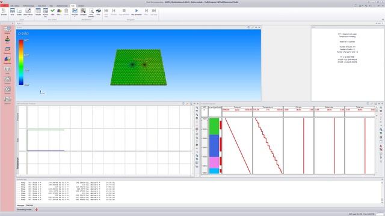Jump to First step
This screenshot has height=216, width=385.
click(106, 13)
